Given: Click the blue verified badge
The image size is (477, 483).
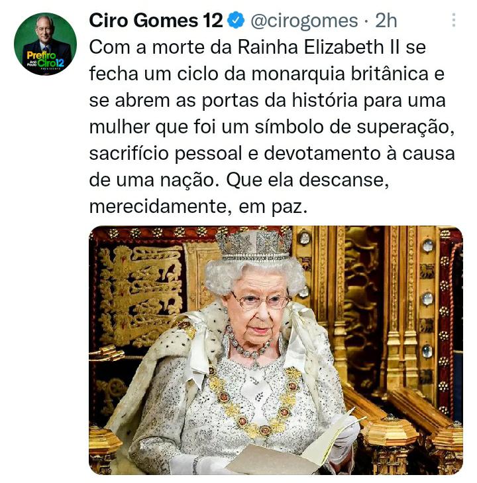Looking at the screenshot, I should point(236,21).
